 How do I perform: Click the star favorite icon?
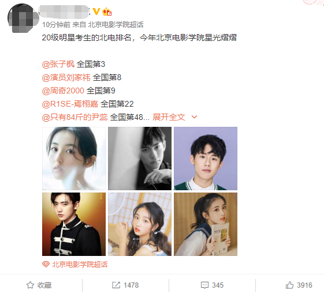pyautogui.click(x=30, y=285)
